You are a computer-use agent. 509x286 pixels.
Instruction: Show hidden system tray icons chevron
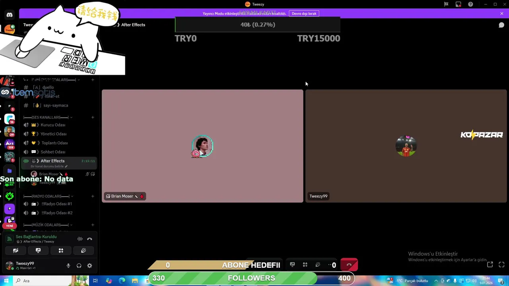pyautogui.click(x=436, y=281)
